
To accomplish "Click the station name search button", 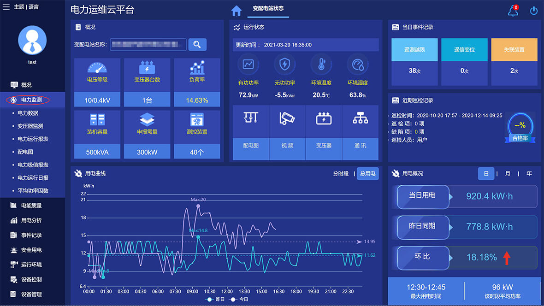I will [197, 44].
